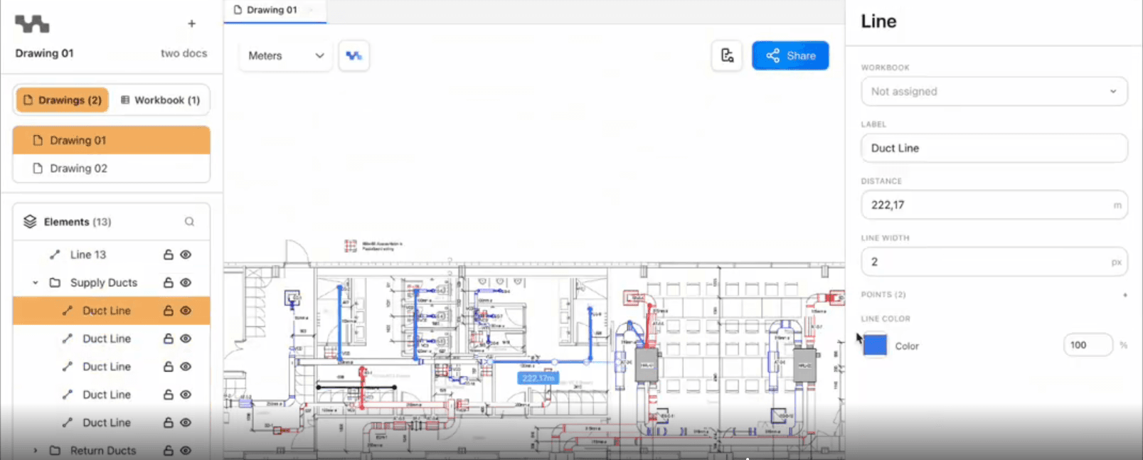
Task: Lock the Line 13 element
Action: pyautogui.click(x=169, y=255)
